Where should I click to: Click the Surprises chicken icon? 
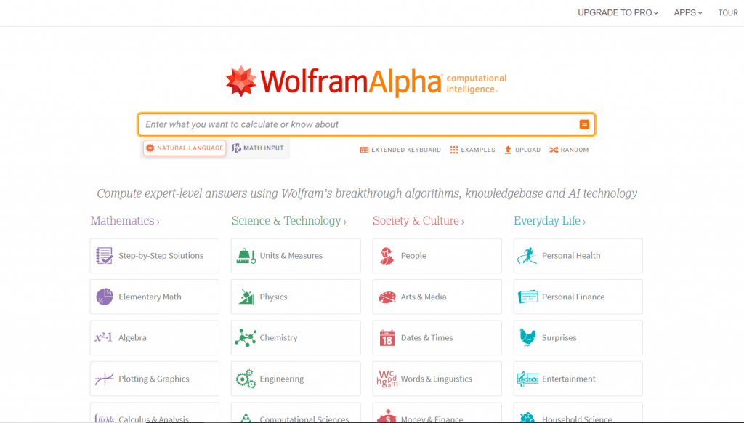click(527, 337)
